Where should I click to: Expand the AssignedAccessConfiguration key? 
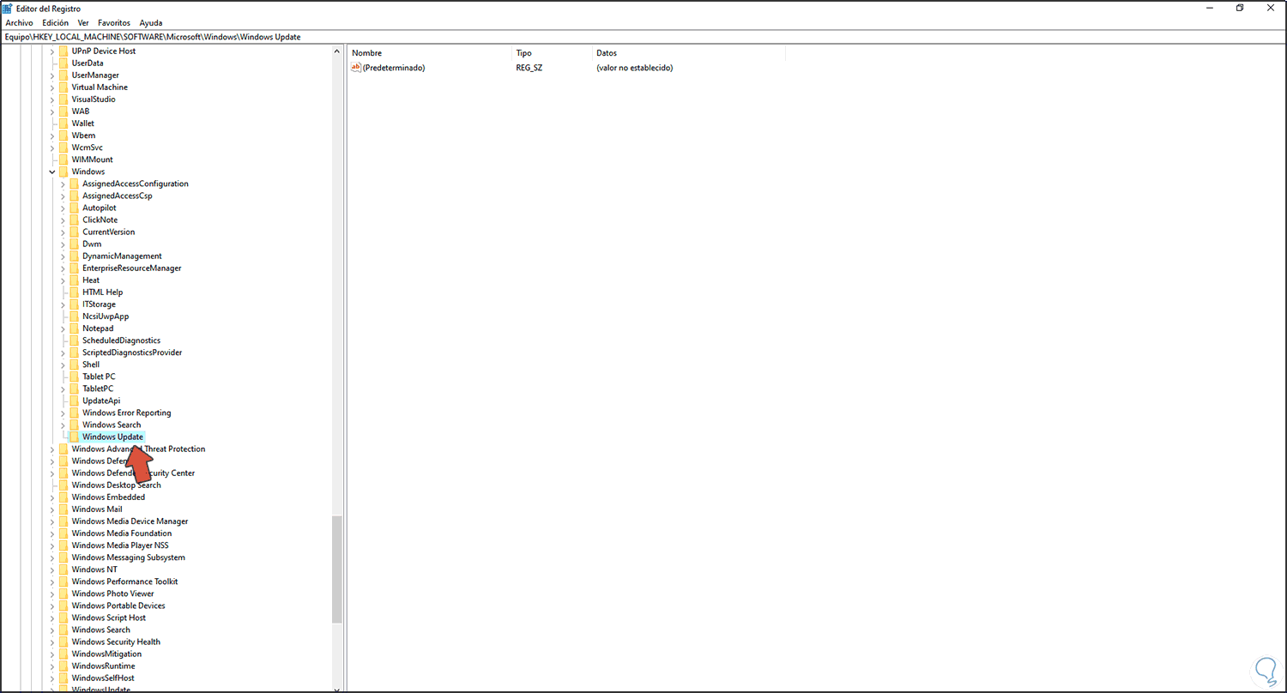coord(63,184)
